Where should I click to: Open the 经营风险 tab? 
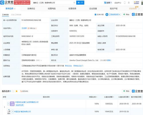[x=52, y=9]
